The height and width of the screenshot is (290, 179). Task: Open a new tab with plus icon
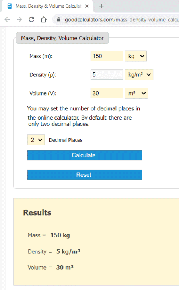[101, 6]
